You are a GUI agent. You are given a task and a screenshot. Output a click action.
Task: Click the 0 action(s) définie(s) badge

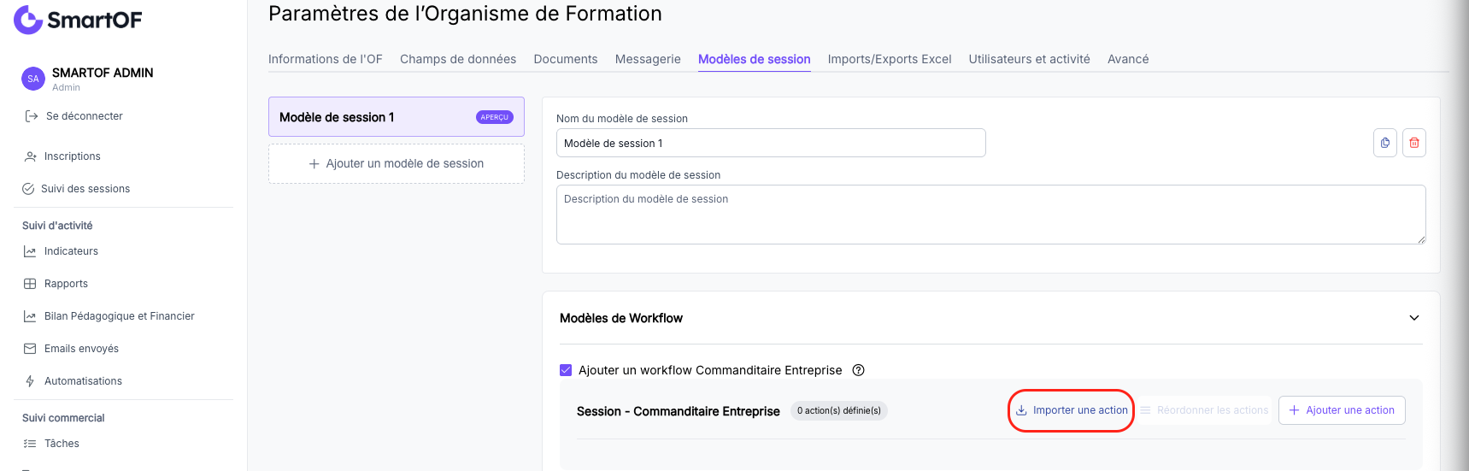(x=839, y=411)
